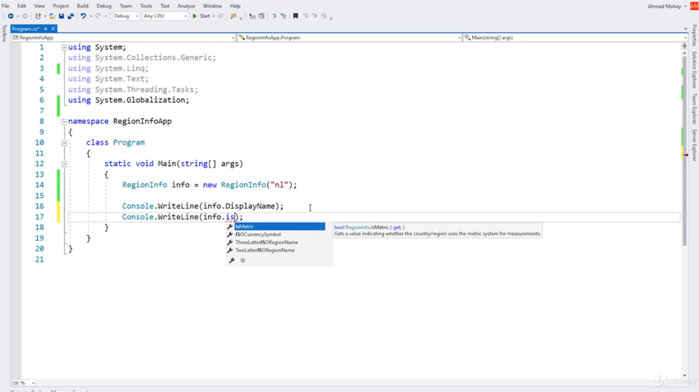Open the Window menu
The width and height of the screenshot is (699, 392).
click(212, 6)
